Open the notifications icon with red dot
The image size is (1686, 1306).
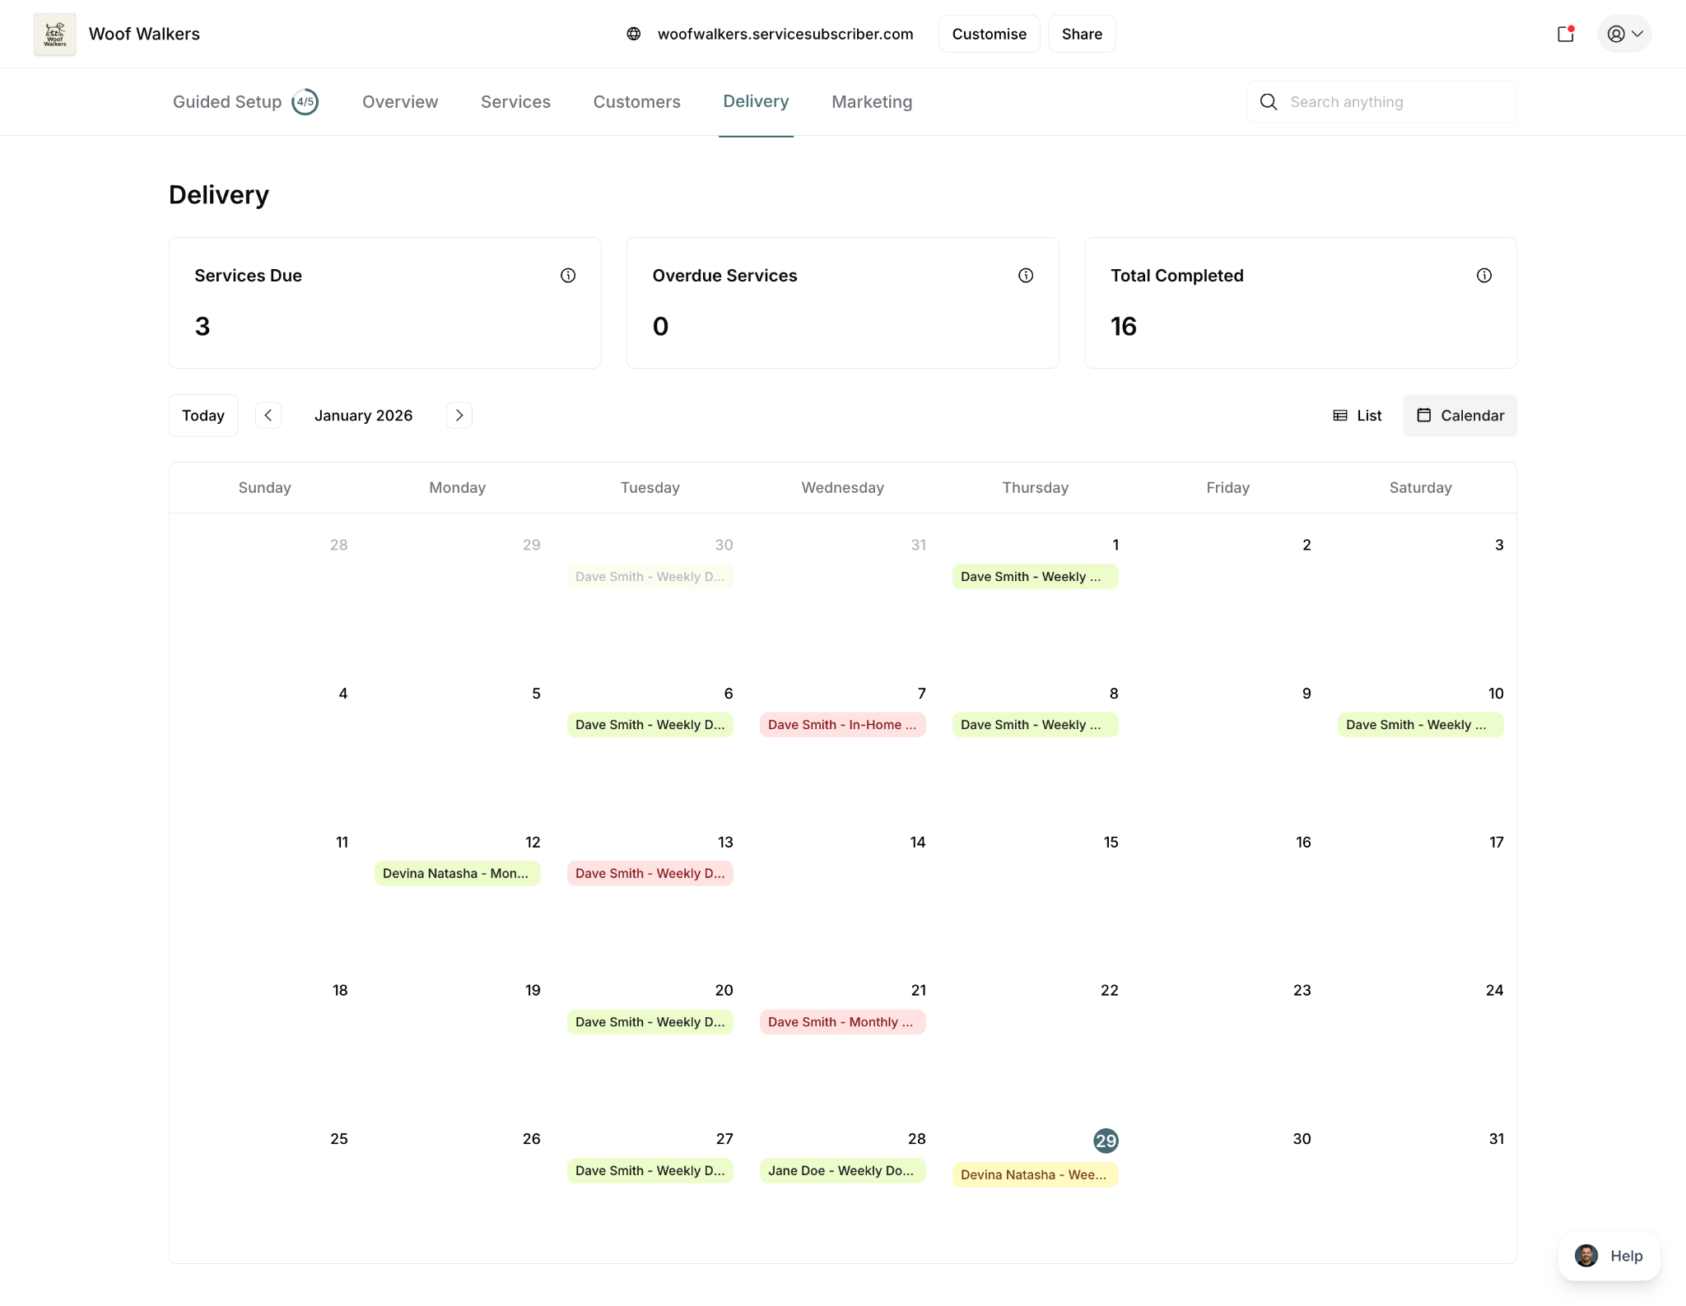[1565, 34]
